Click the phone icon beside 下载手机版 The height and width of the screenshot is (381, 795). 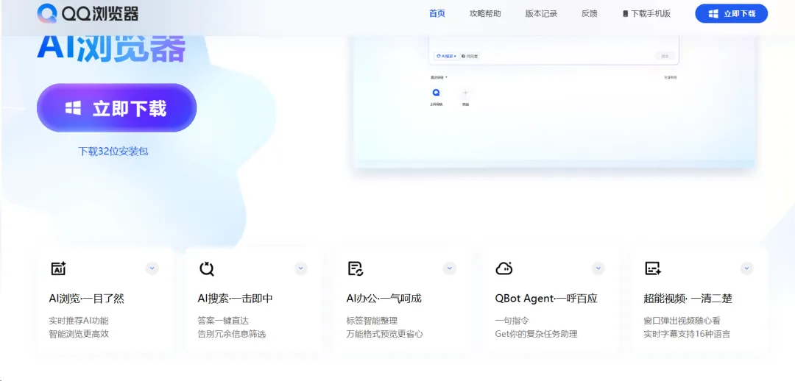point(625,14)
